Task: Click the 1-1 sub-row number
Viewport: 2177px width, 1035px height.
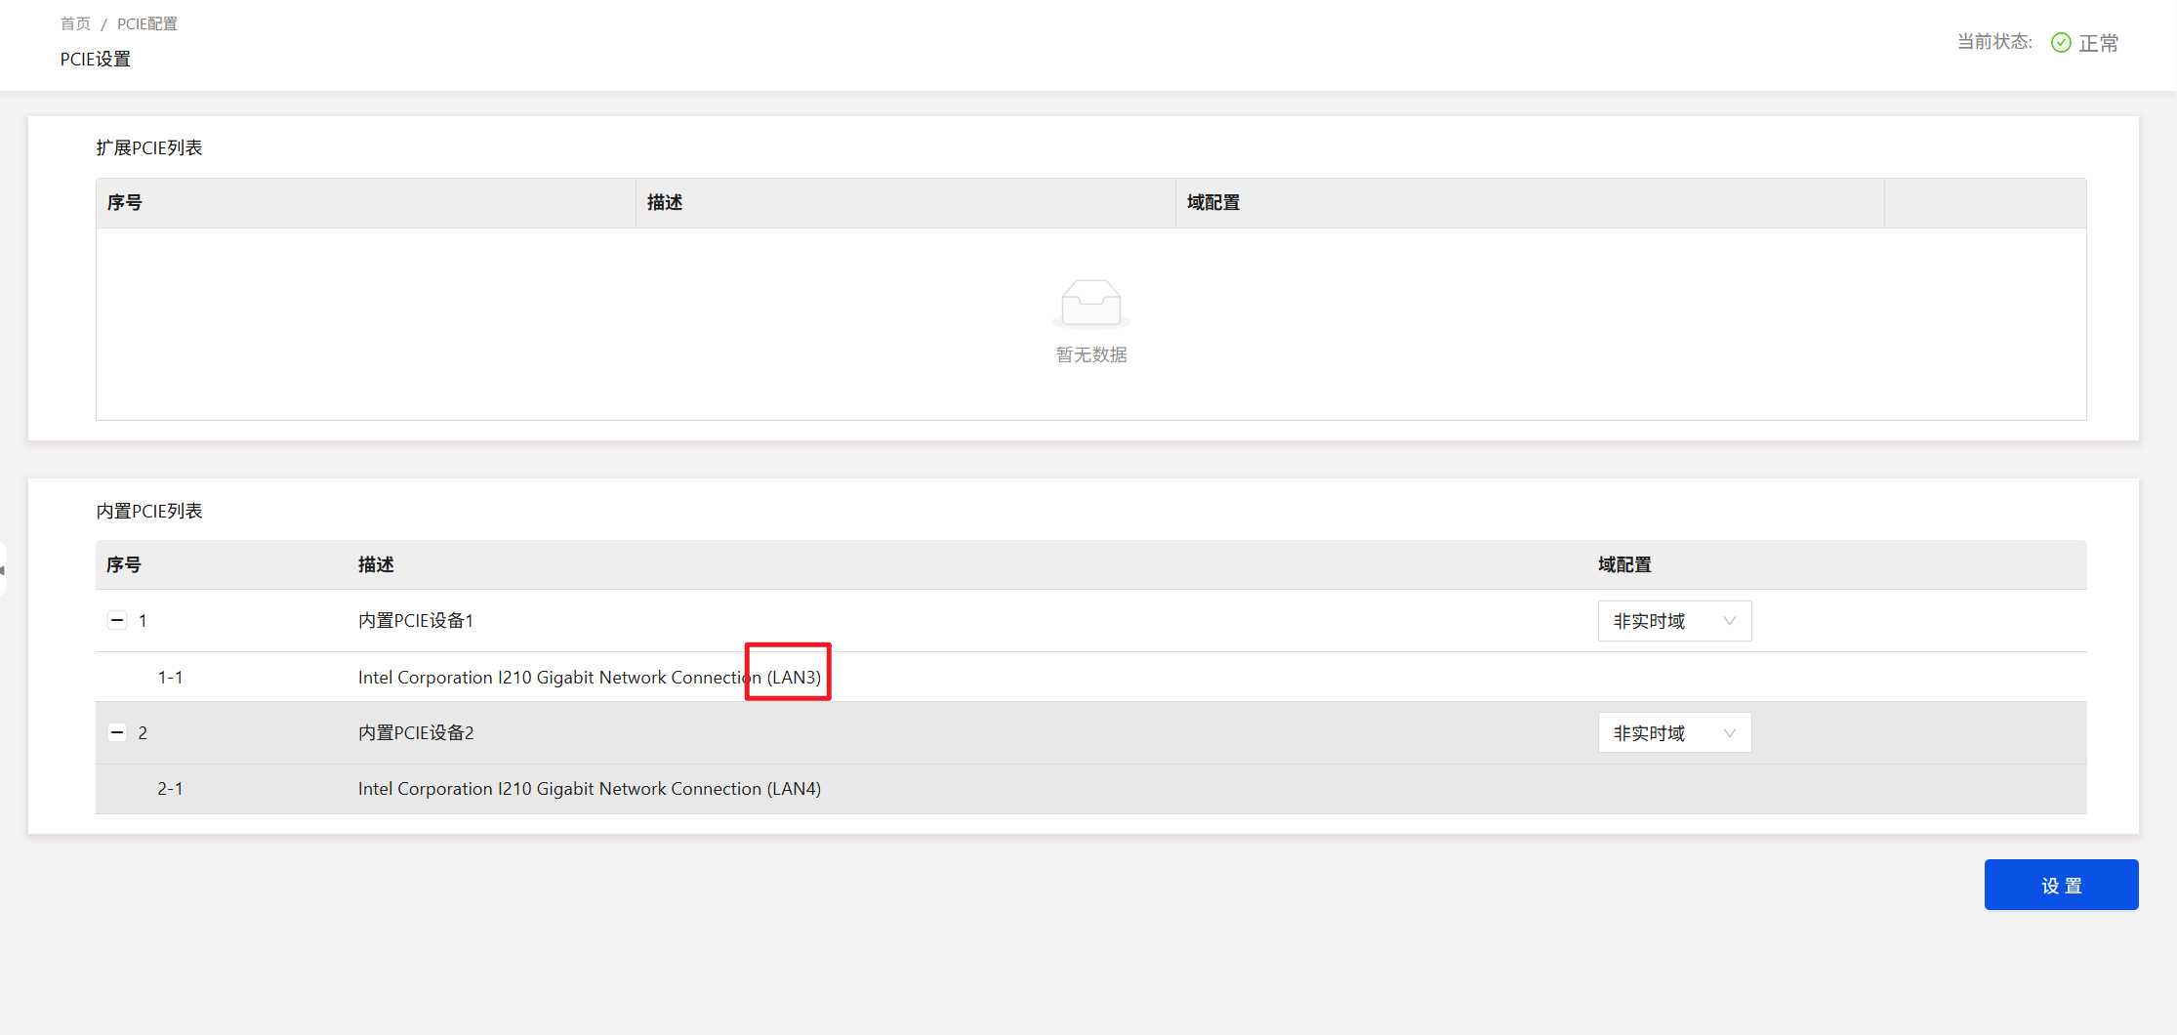Action: (x=170, y=677)
